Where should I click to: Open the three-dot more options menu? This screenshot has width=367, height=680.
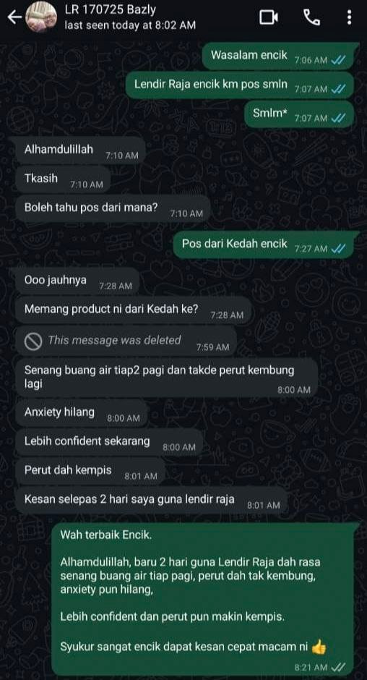click(349, 17)
